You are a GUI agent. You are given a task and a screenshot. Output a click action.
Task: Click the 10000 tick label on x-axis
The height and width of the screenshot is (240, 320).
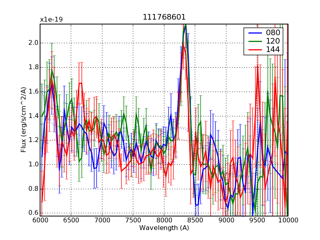tap(288, 220)
